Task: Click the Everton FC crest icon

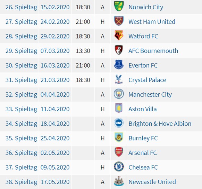Action: click(x=119, y=65)
